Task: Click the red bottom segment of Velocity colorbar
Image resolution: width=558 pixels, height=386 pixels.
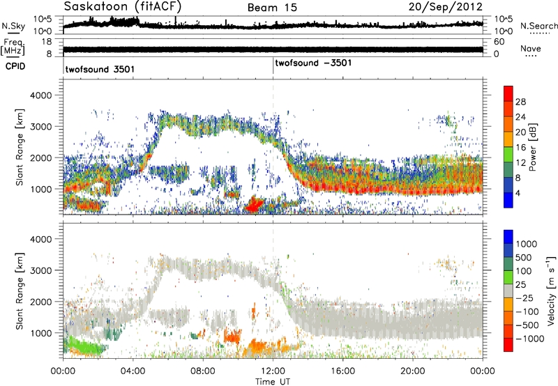Action: (x=508, y=345)
